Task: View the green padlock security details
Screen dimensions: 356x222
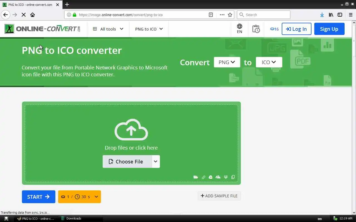Action: pyautogui.click(x=75, y=15)
